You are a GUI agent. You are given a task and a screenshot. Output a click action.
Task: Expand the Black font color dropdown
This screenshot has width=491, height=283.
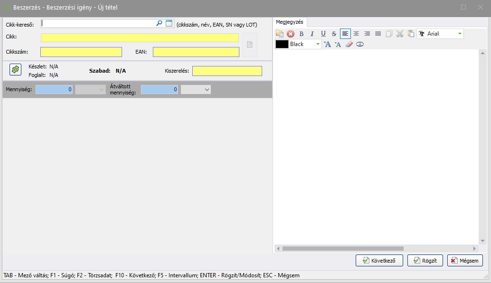click(x=318, y=44)
